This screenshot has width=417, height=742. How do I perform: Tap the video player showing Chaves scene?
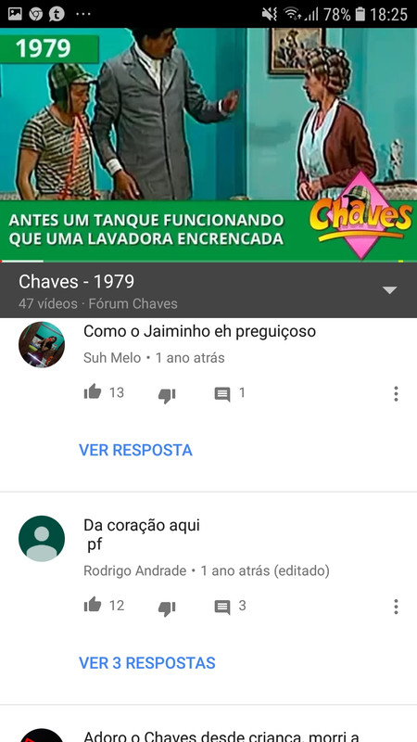coord(208,145)
